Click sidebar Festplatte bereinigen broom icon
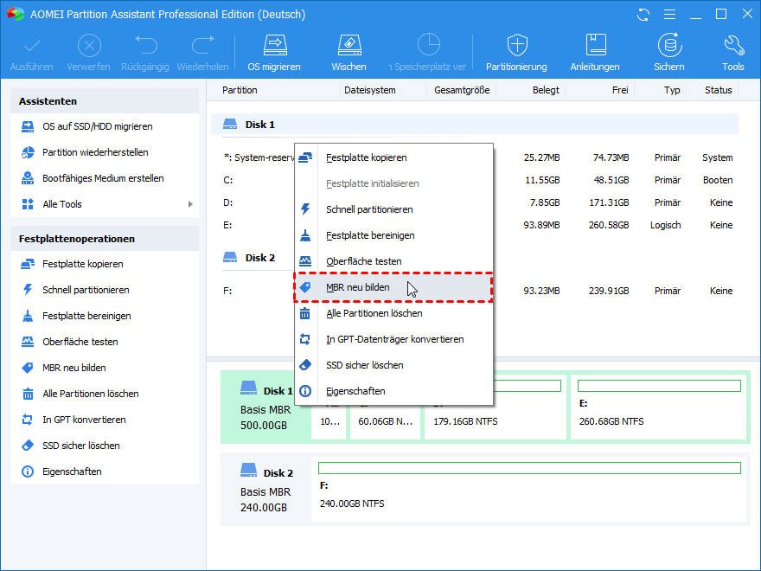761x571 pixels. pyautogui.click(x=28, y=316)
